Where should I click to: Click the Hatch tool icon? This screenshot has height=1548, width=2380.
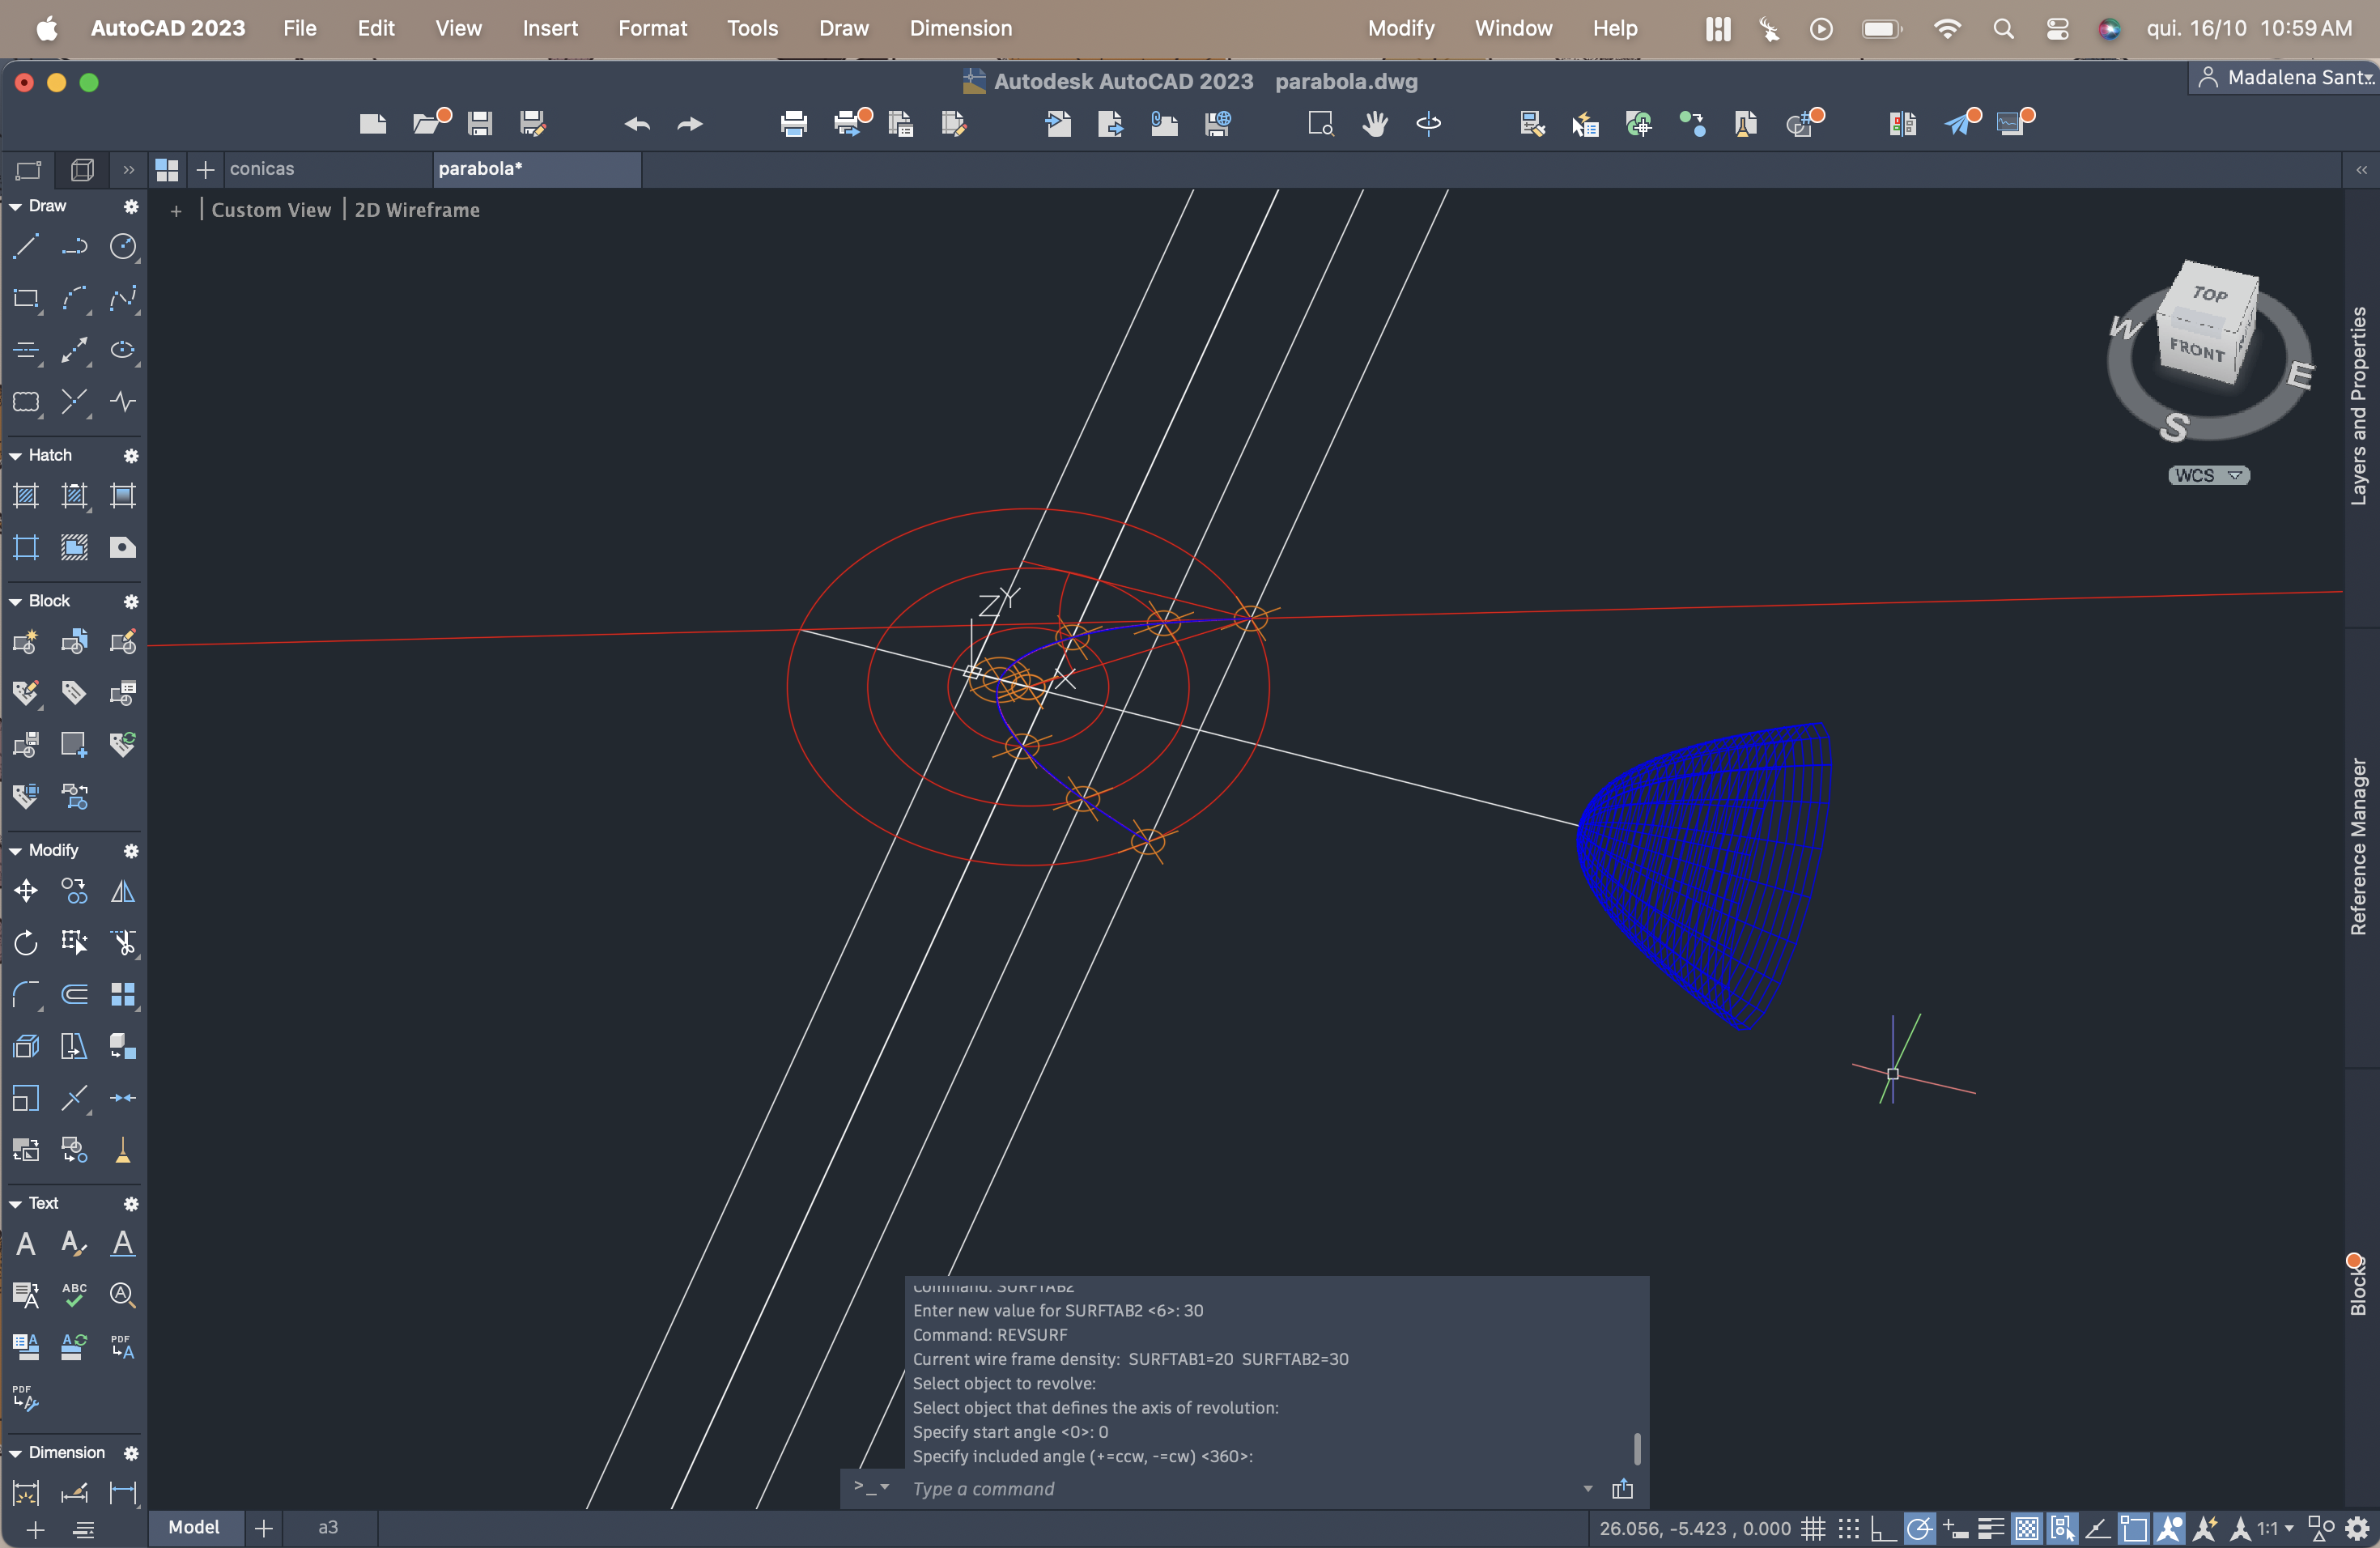click(x=26, y=496)
